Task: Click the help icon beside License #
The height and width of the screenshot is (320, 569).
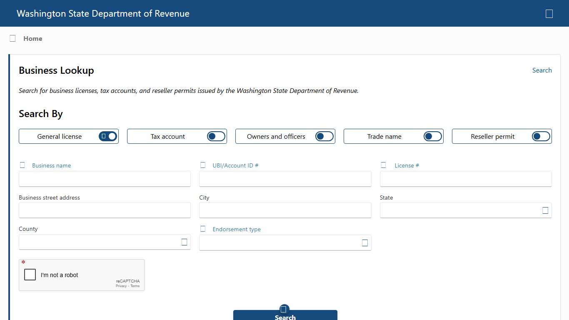Action: (384, 165)
